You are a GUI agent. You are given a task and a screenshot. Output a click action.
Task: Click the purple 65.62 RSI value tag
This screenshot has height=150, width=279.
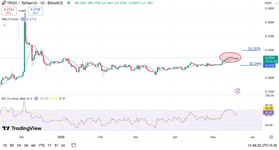click(269, 112)
